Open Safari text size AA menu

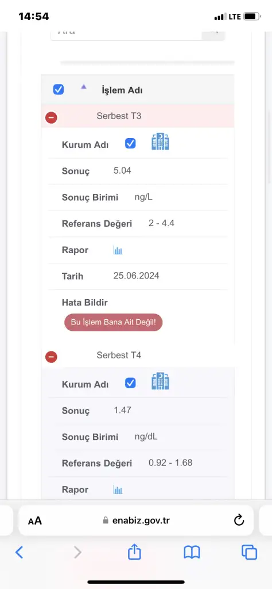coord(35,521)
